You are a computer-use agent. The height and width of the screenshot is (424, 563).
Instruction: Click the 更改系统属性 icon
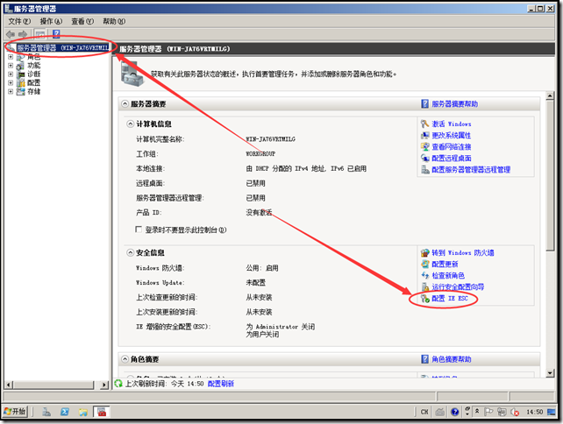coord(425,135)
